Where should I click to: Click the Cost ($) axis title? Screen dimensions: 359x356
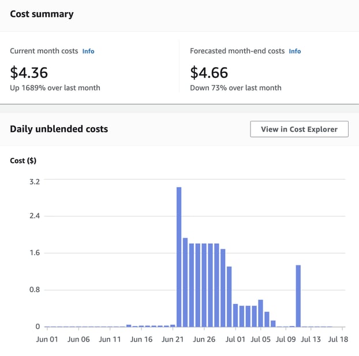coord(23,161)
